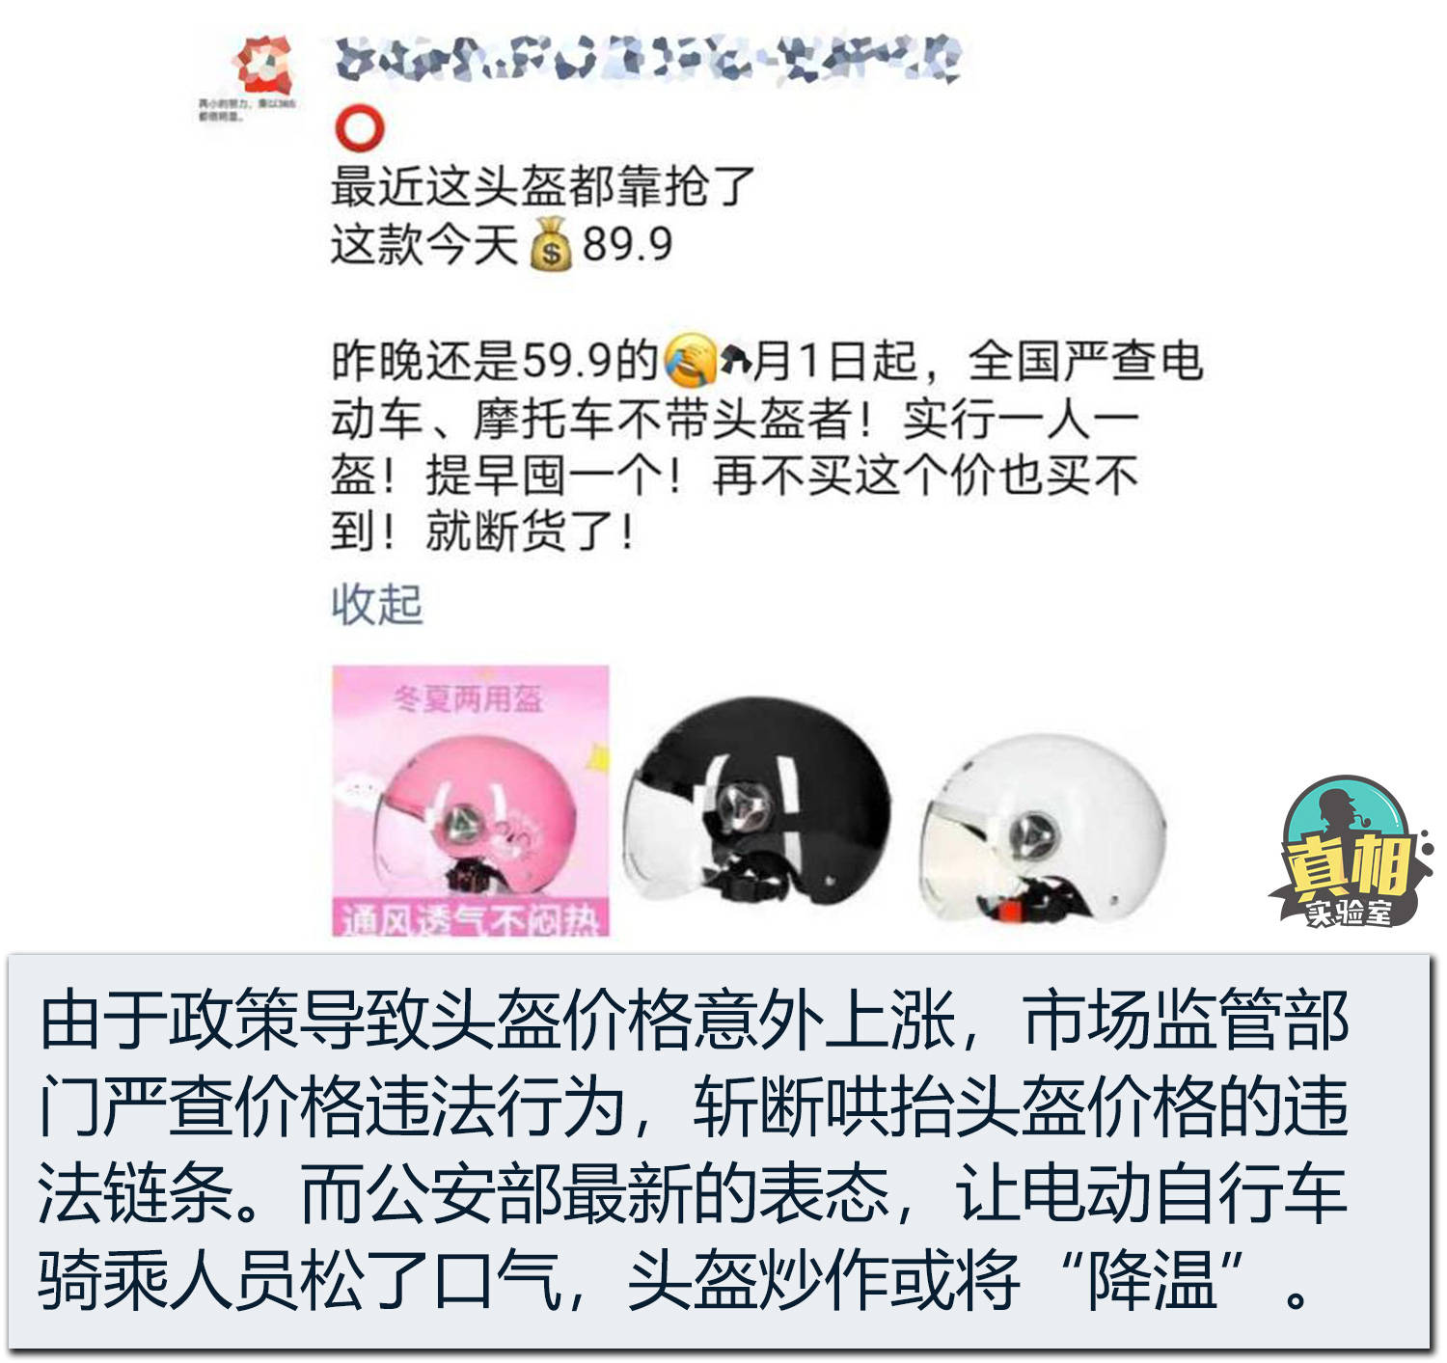This screenshot has height=1363, width=1447.
Task: Click the 通风透气不闷热 banner
Action: pos(469,919)
